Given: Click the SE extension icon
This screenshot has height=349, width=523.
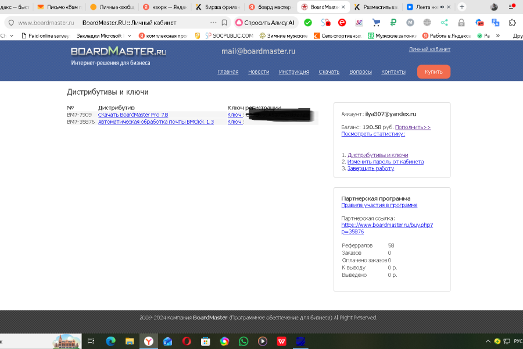Looking at the screenshot, I should (x=359, y=23).
